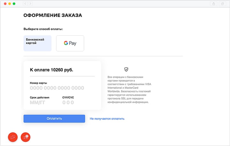
Task: Click the CVV/CVC code field
Action: 68,102
